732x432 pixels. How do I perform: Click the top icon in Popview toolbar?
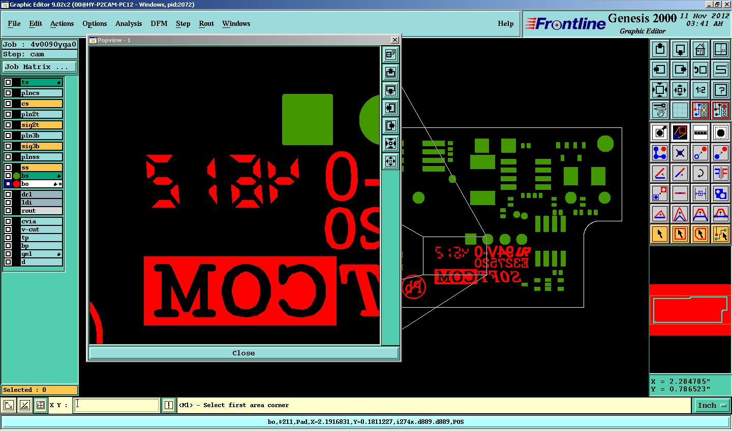click(x=390, y=54)
